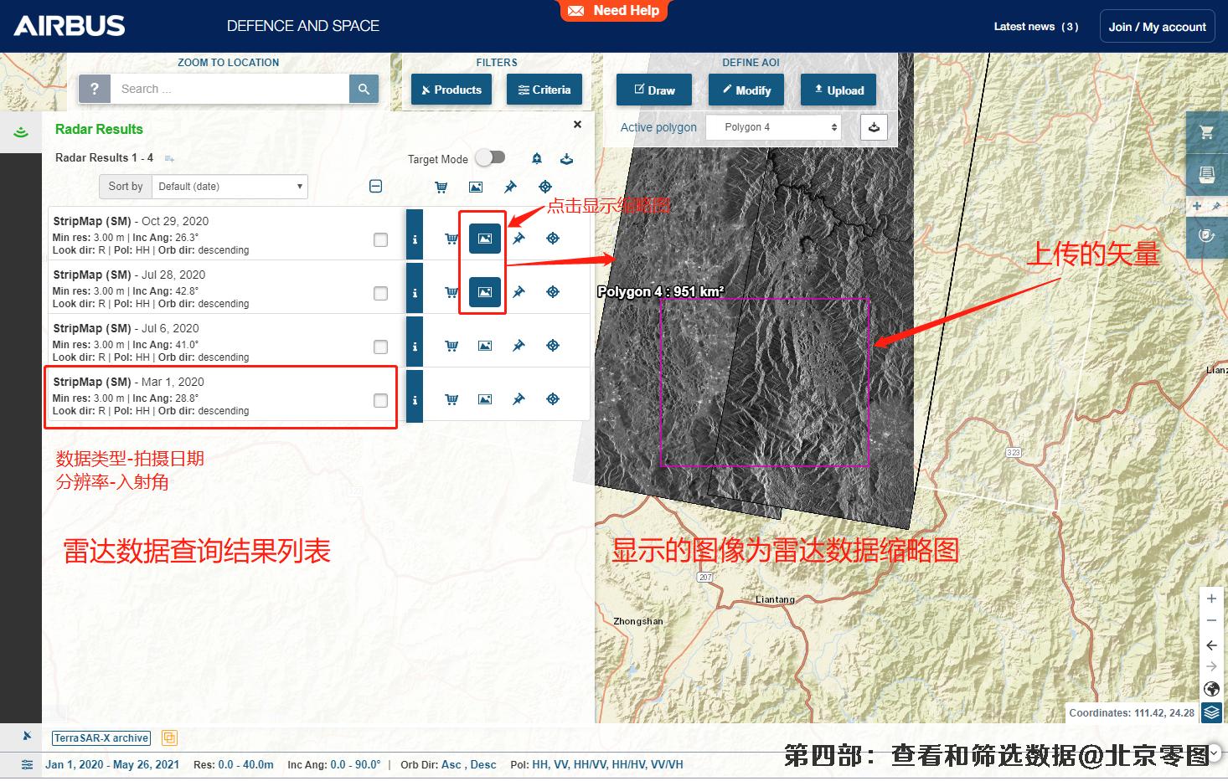
Task: Tick the Mar 1, 2020 result checkbox
Action: click(380, 401)
